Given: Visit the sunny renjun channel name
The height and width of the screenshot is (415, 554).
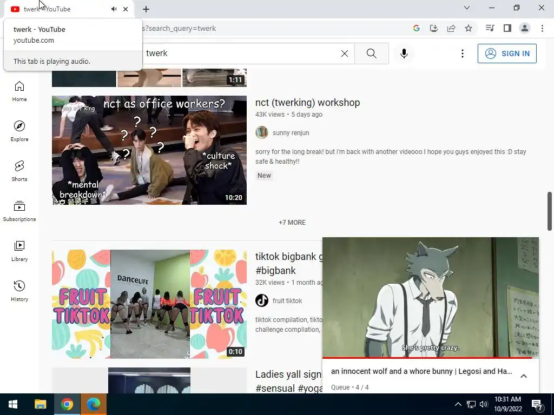Looking at the screenshot, I should 291,133.
